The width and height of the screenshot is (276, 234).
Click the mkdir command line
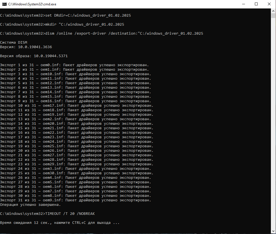pyautogui.click(x=62, y=24)
